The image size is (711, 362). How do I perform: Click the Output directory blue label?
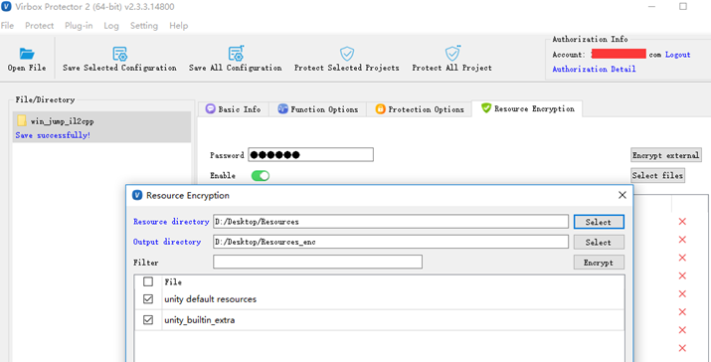(x=167, y=242)
